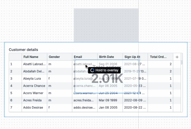Select the acres.freida email cell
This screenshot has height=129, width=191.
pyautogui.click(x=84, y=100)
